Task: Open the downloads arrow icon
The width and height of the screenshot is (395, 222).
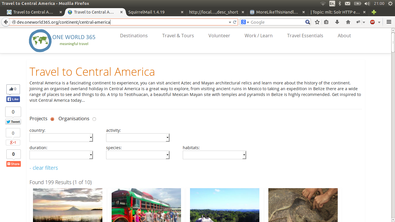Action: coord(337,22)
